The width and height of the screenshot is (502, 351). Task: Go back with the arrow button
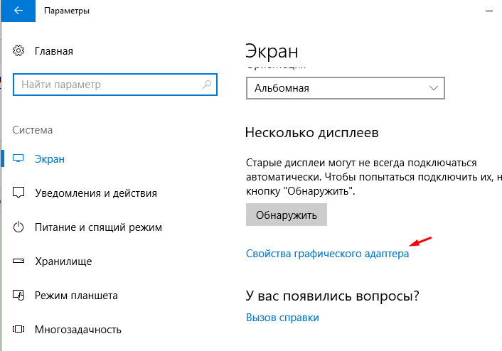(18, 11)
